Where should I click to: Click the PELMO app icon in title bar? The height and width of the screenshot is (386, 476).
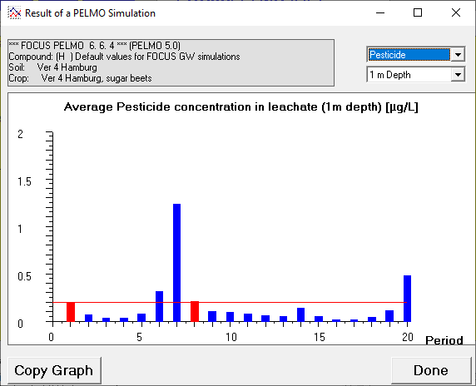14,13
